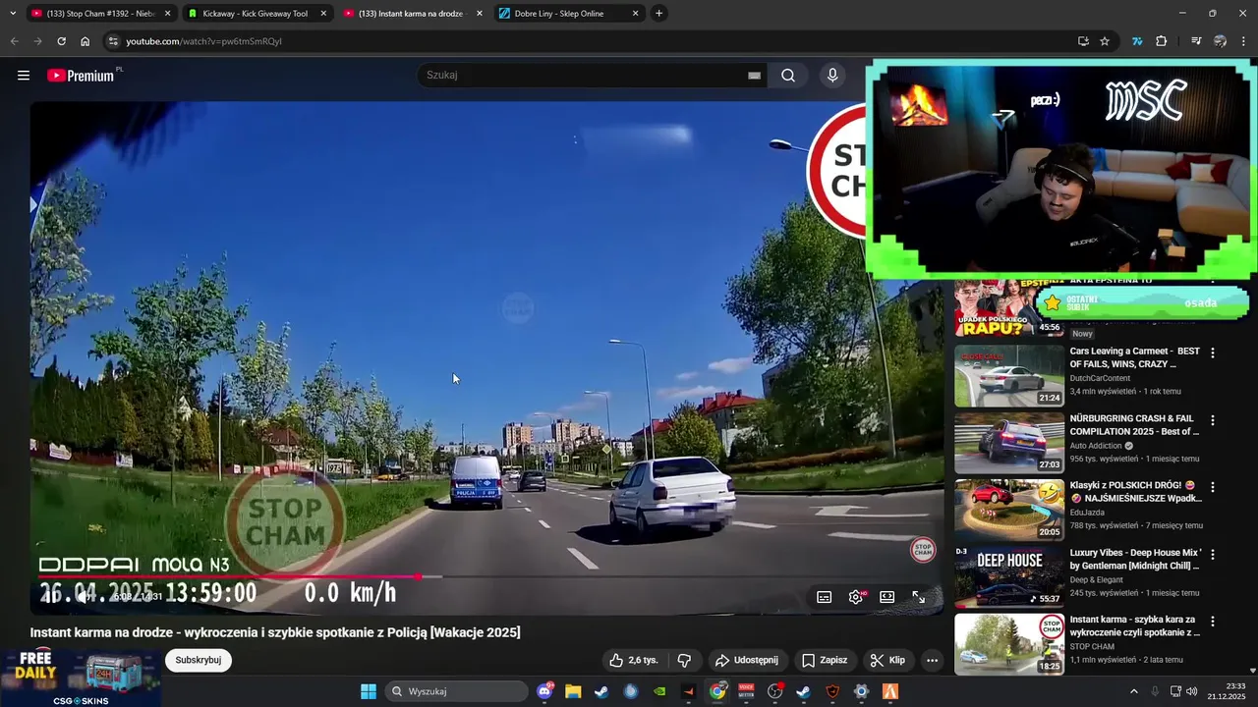The width and height of the screenshot is (1258, 707).
Task: Open Klasyki z POLSKICH DRÓG video
Action: click(1009, 510)
